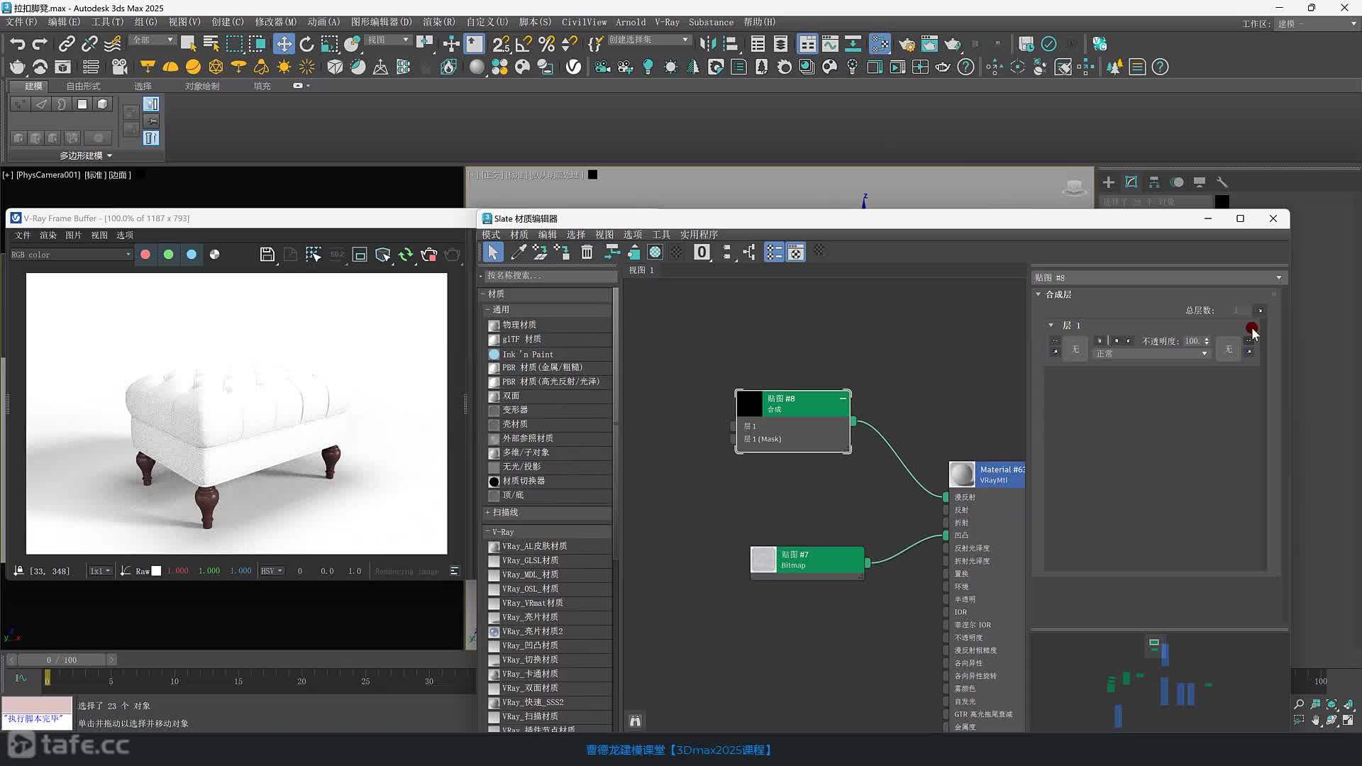Open the 渲染(R) main menu
This screenshot has height=766, width=1362.
coord(438,22)
